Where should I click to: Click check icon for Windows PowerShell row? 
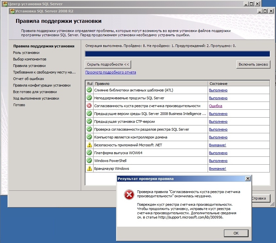89,161
